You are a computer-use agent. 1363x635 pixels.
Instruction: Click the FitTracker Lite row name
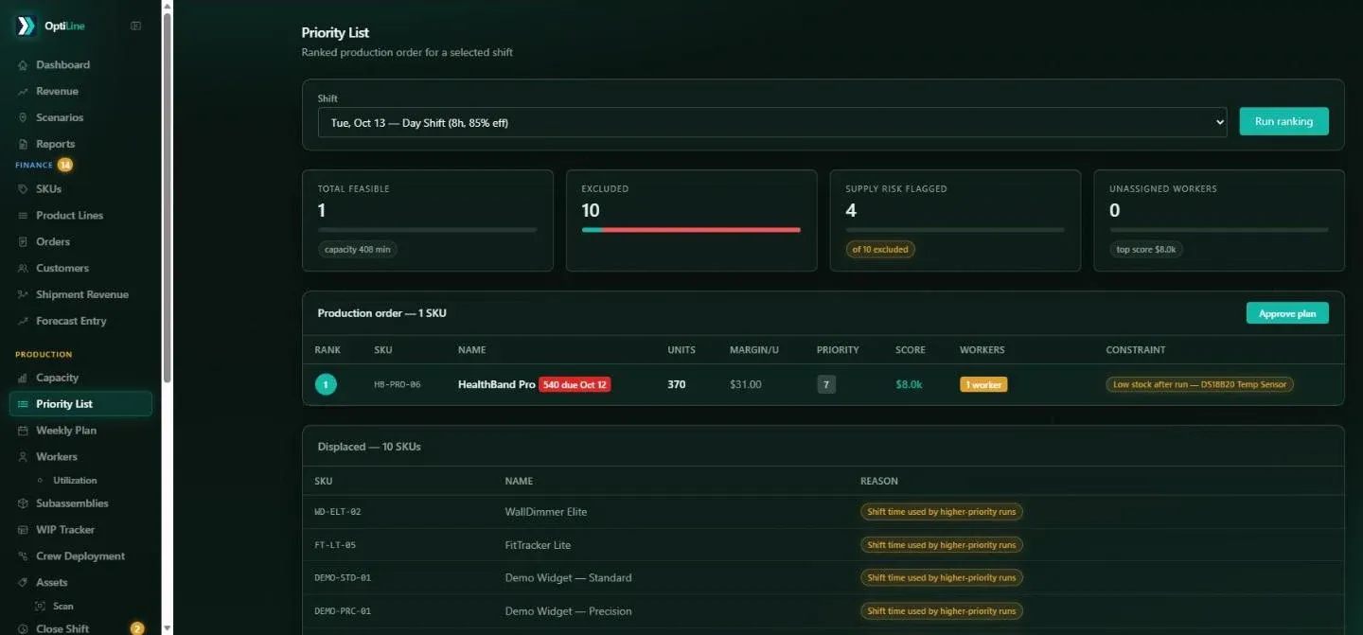pos(538,545)
